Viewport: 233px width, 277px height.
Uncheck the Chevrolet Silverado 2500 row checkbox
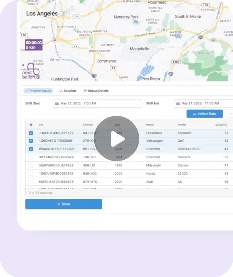click(31, 149)
